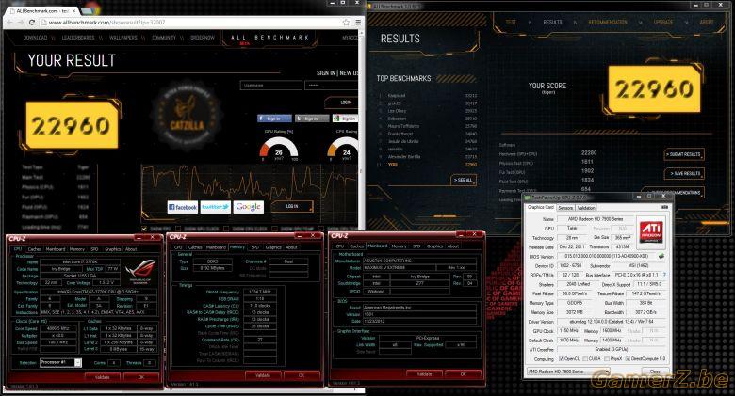Click Validate in the middle CPU-Z window
This screenshot has width=735, height=396.
coord(263,375)
